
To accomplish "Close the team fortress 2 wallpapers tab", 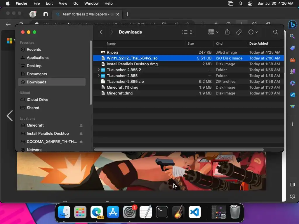I will tap(118, 14).
